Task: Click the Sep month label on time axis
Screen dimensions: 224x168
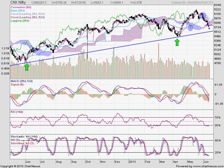Action: click(x=74, y=162)
